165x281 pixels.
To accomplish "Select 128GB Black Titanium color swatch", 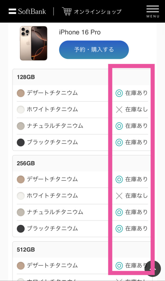I will [21, 142].
